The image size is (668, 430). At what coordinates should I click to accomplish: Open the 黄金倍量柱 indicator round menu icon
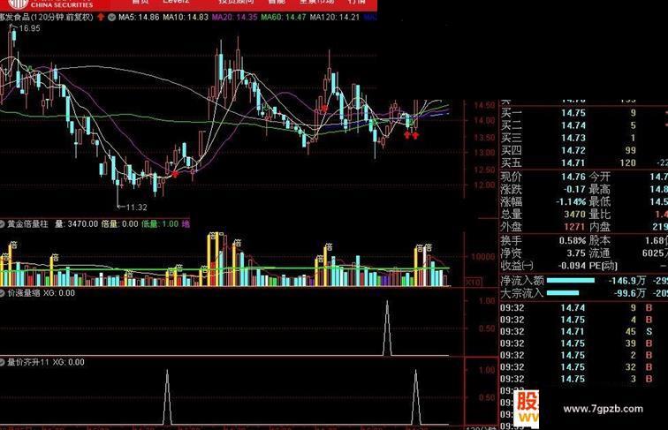pos(2,224)
